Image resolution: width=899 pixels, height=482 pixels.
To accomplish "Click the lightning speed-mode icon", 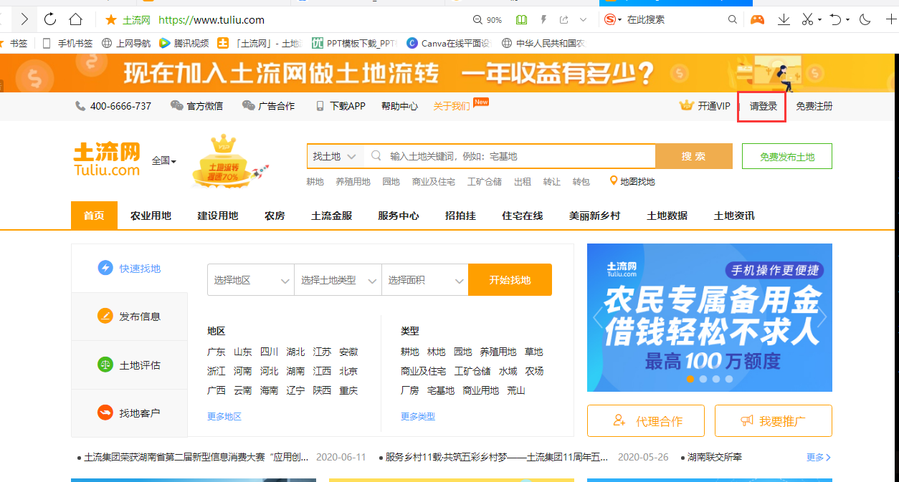I will pos(543,20).
